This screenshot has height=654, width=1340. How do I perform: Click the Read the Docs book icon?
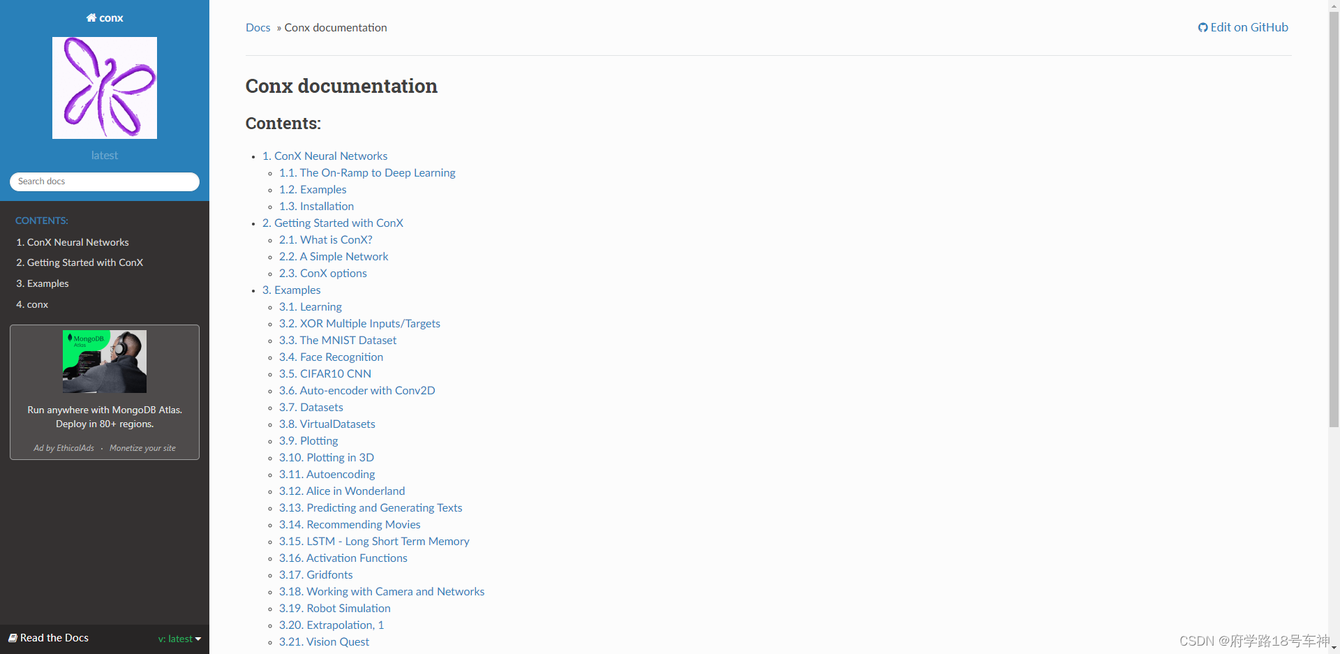pyautogui.click(x=13, y=638)
